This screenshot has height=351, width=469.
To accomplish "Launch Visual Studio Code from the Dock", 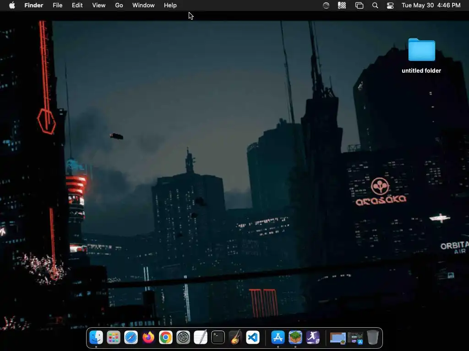I will tap(253, 338).
